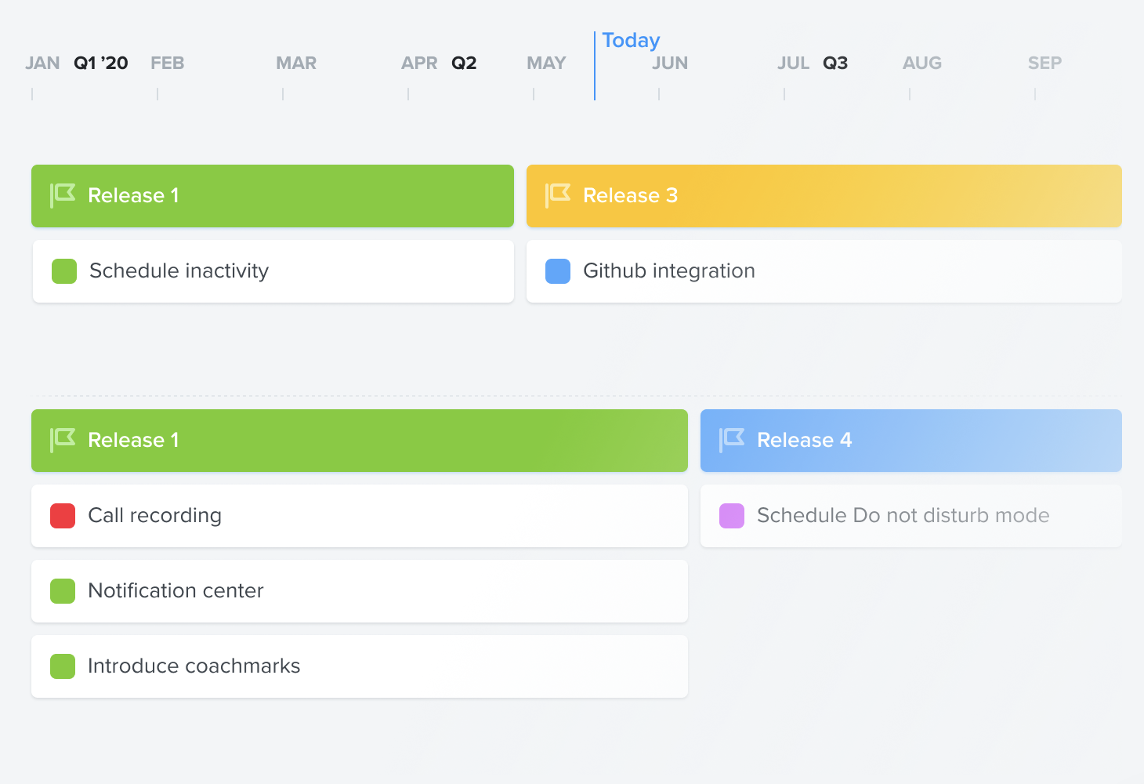Click the Today marker on the timeline
Image resolution: width=1144 pixels, height=784 pixels.
tap(631, 40)
